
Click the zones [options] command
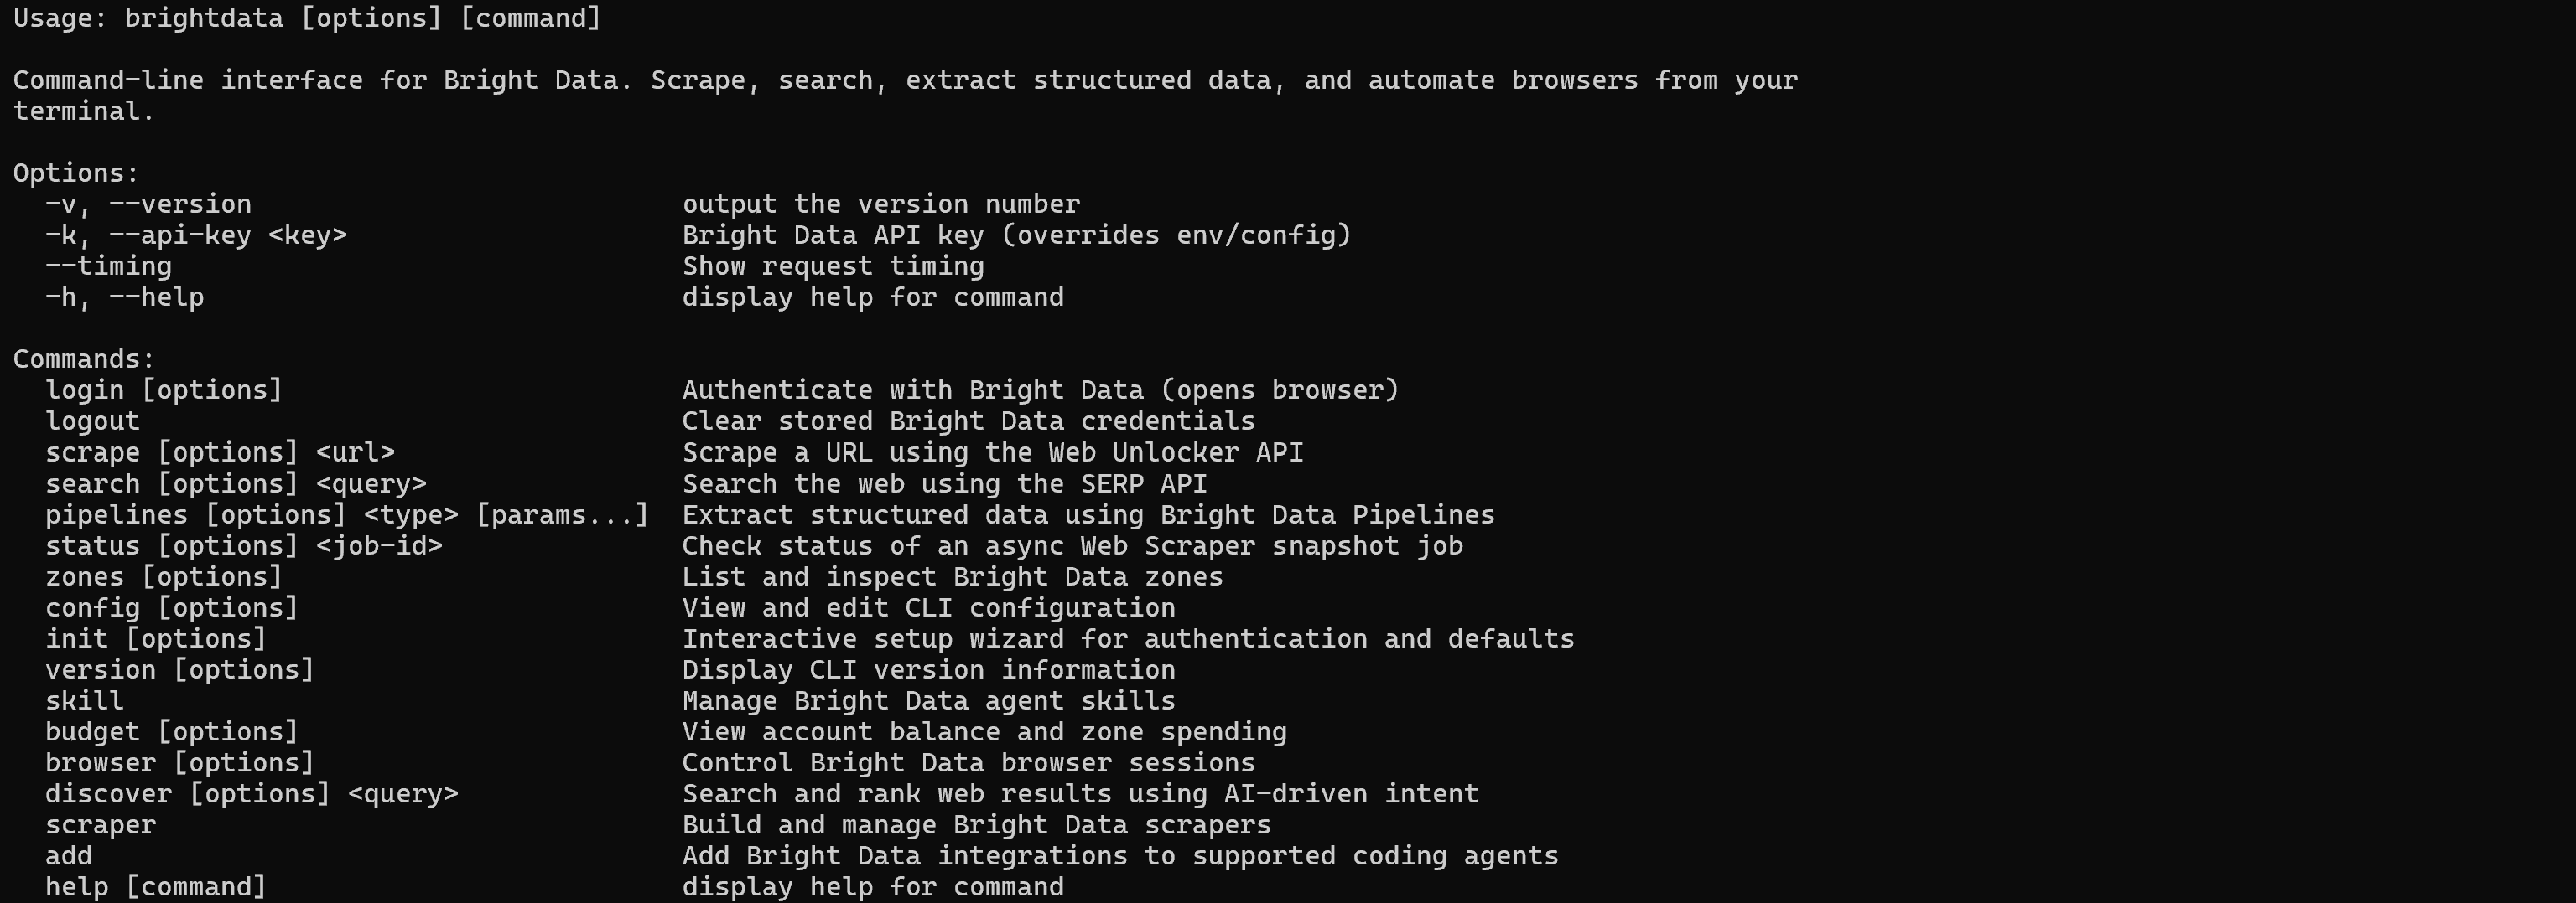pyautogui.click(x=164, y=576)
